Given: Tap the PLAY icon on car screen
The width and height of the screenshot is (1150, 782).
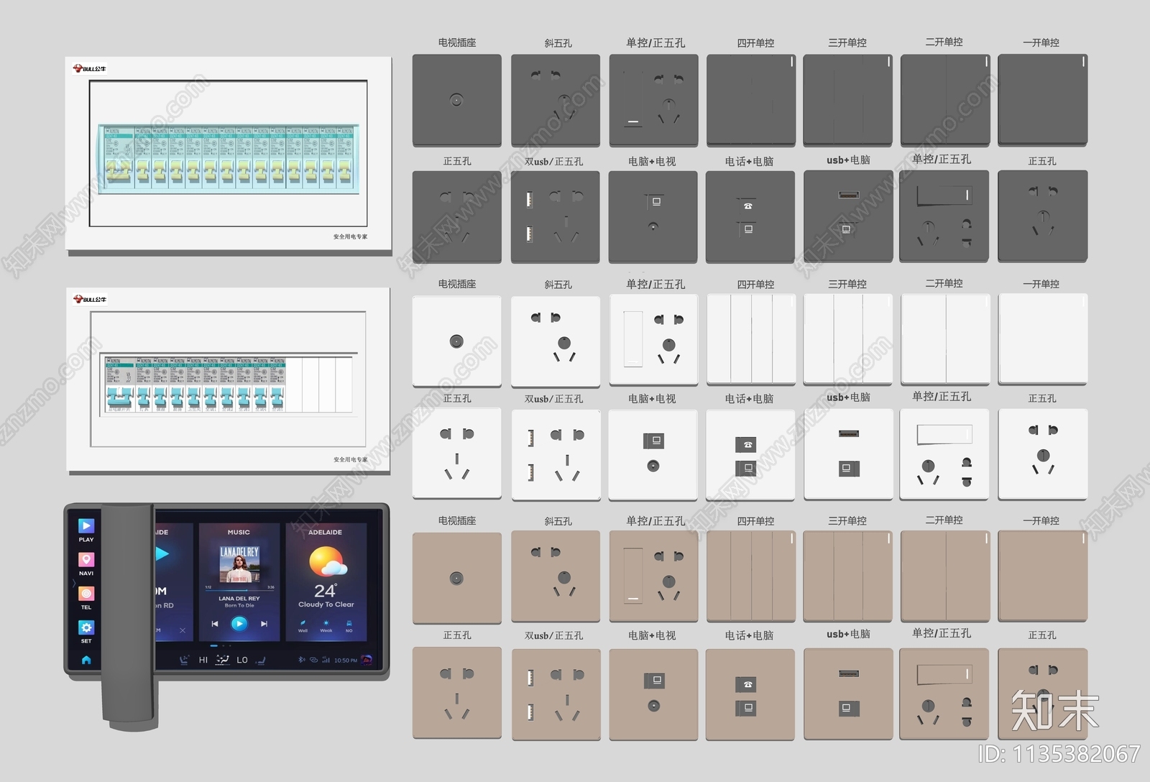Looking at the screenshot, I should [x=86, y=526].
